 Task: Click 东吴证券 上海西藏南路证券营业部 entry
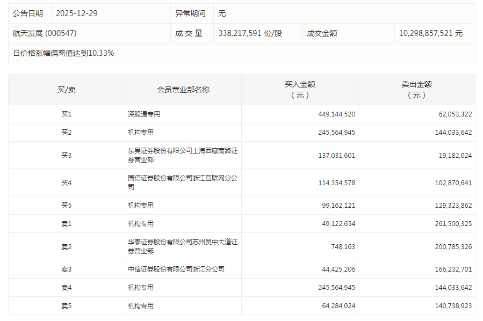(x=182, y=155)
